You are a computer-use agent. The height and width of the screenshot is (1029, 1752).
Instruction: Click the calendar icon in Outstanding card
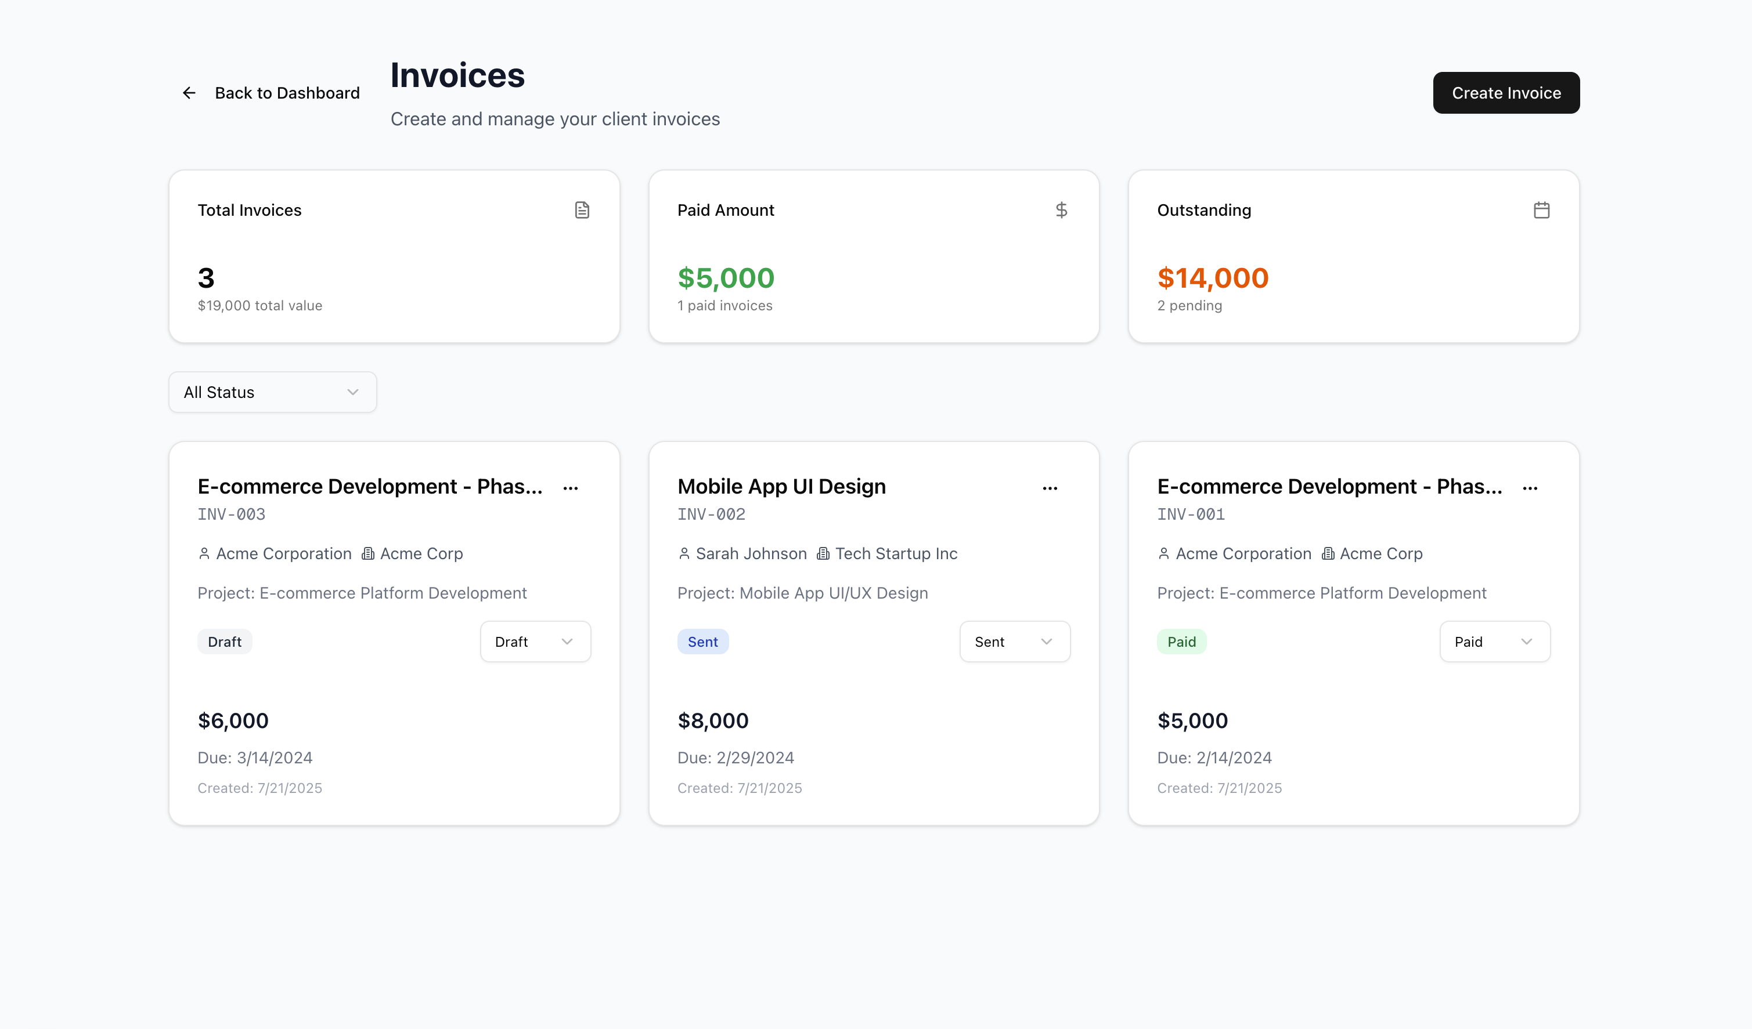(x=1541, y=210)
